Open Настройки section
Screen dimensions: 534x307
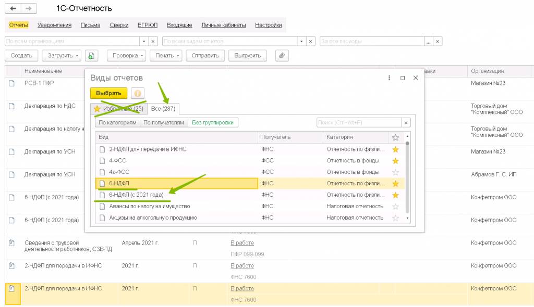(x=269, y=25)
